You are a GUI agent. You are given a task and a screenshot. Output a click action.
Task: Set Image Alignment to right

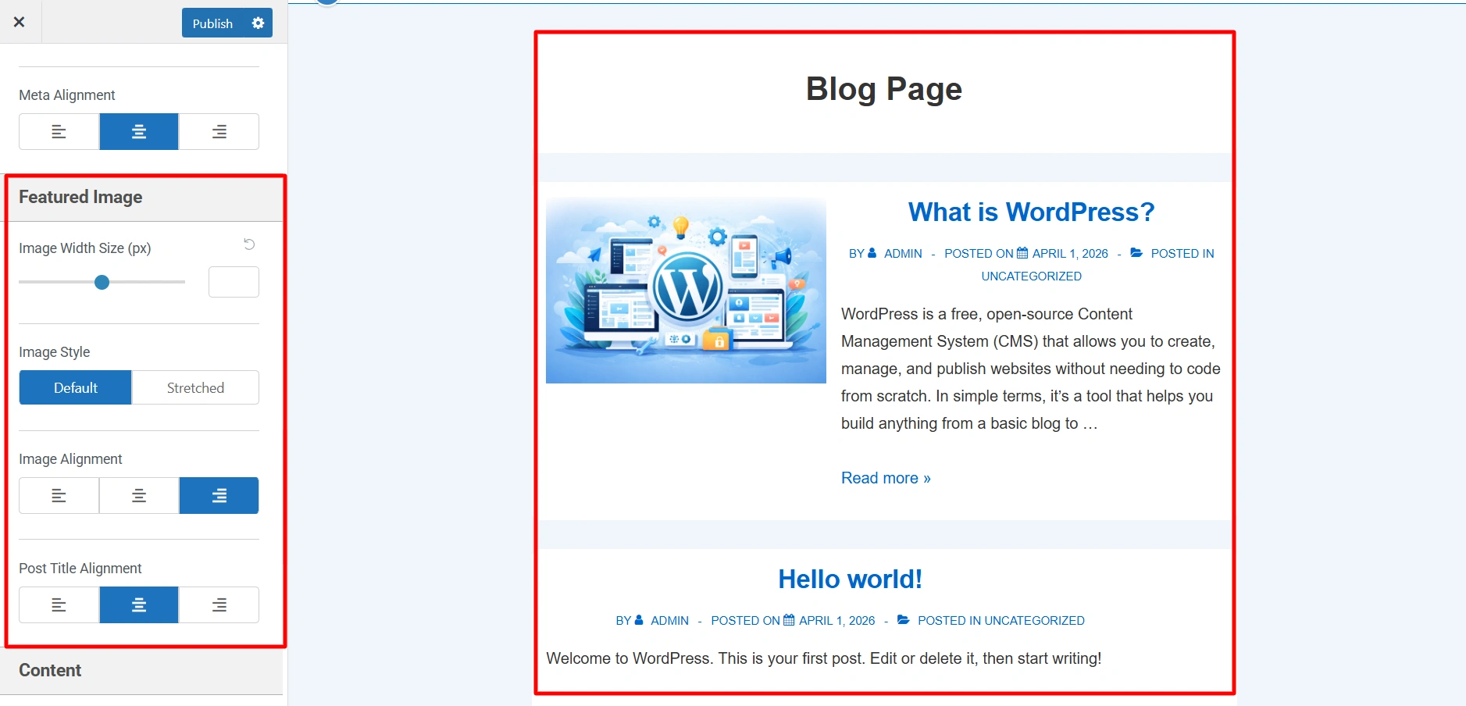[219, 496]
